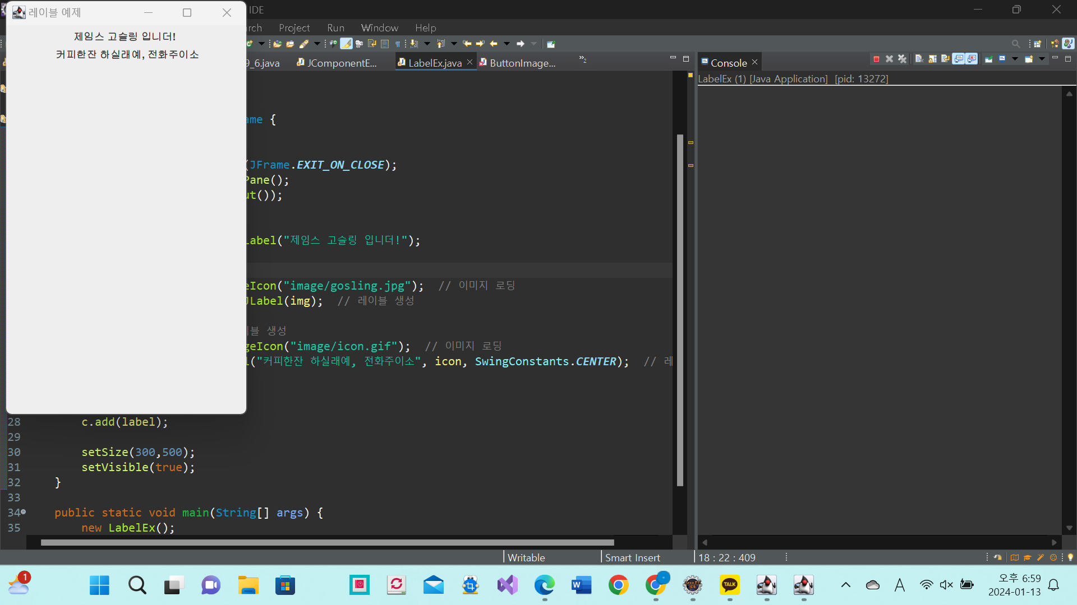This screenshot has height=605, width=1077.
Task: Click the Clear Console icon
Action: (x=919, y=59)
